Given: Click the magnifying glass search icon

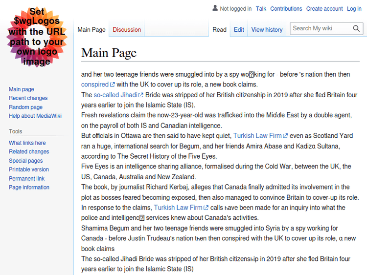Looking at the screenshot, I should click(x=357, y=28).
